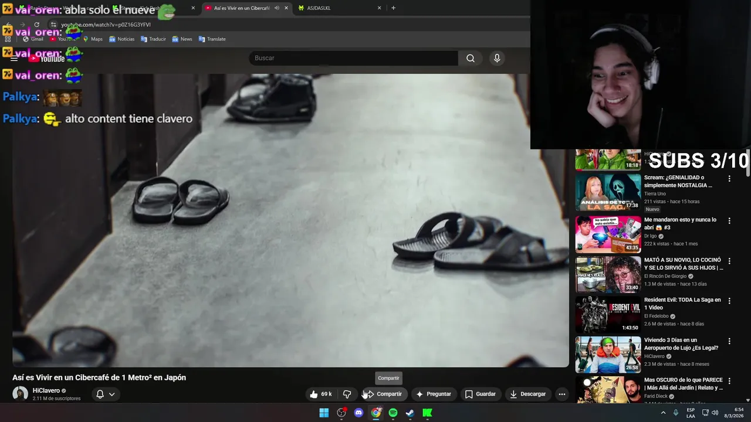Click the Descargar download button
This screenshot has height=422, width=751.
(527, 394)
